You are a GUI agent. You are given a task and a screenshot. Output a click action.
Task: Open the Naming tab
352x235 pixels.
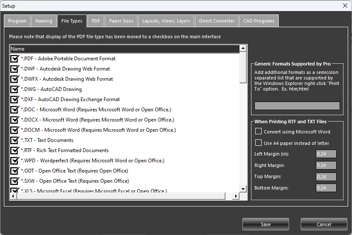tap(44, 21)
